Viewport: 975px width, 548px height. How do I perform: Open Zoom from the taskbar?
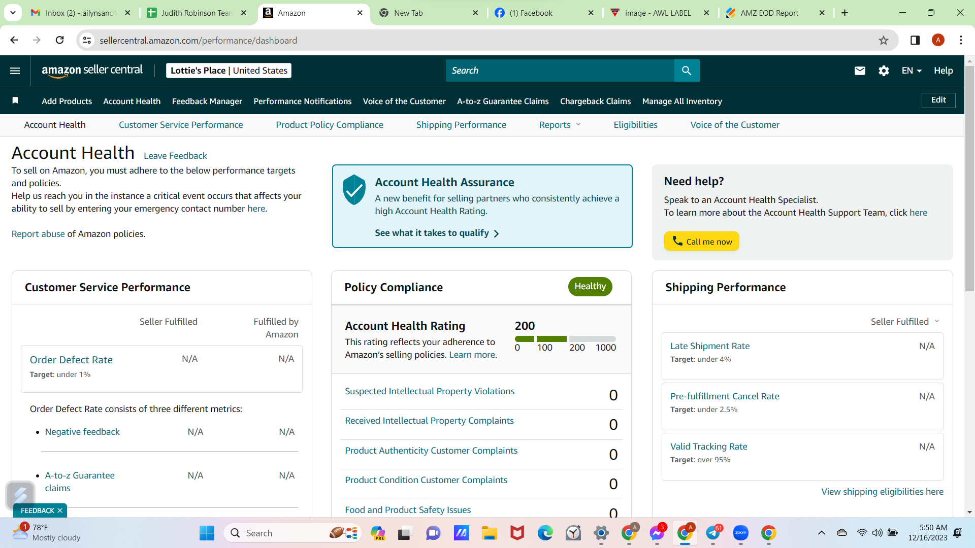click(741, 533)
